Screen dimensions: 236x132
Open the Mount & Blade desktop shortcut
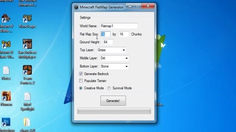coord(6,23)
